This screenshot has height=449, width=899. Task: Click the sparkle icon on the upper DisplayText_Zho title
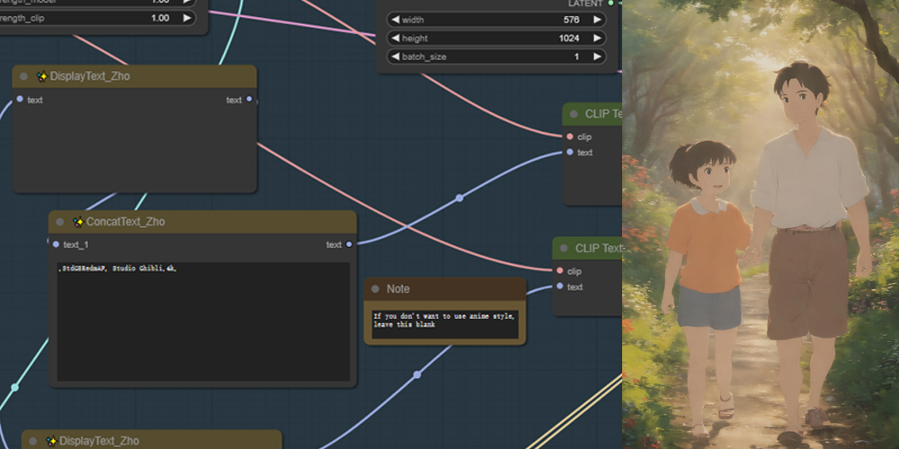(x=42, y=76)
